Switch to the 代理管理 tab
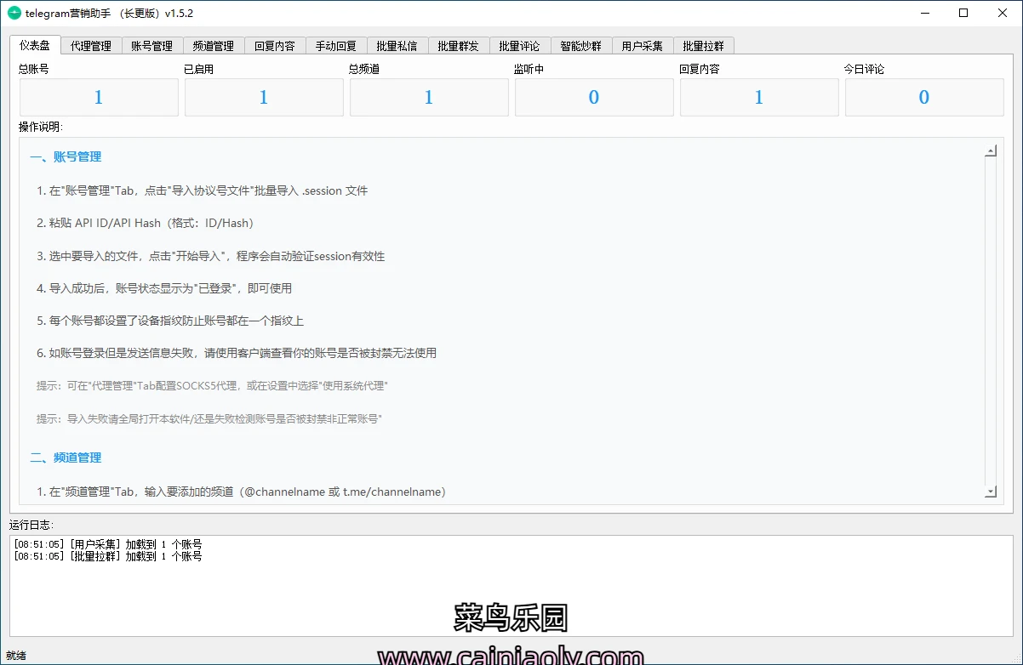1023x665 pixels. 91,46
